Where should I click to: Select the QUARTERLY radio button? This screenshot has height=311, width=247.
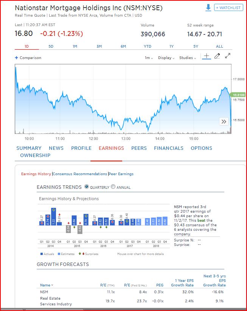coord(87,187)
